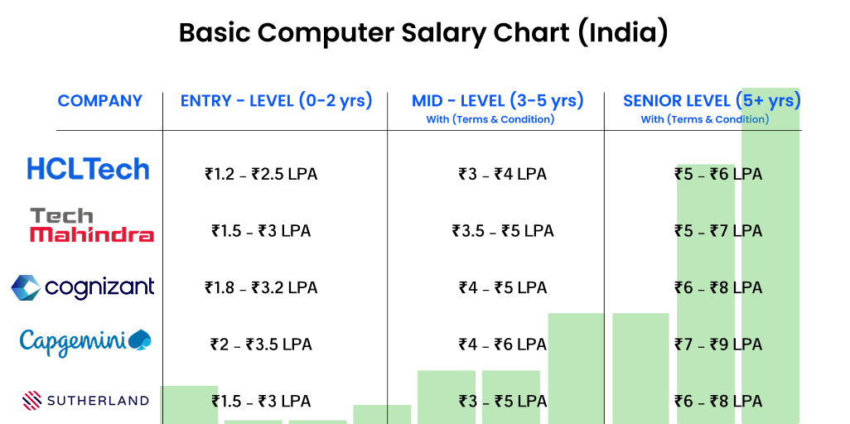The height and width of the screenshot is (424, 850).
Task: Click the Basic Computer Salary Chart title
Action: click(x=423, y=33)
